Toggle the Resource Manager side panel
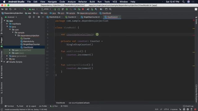Viewport: 198px width, 111px height. pos(2,26)
